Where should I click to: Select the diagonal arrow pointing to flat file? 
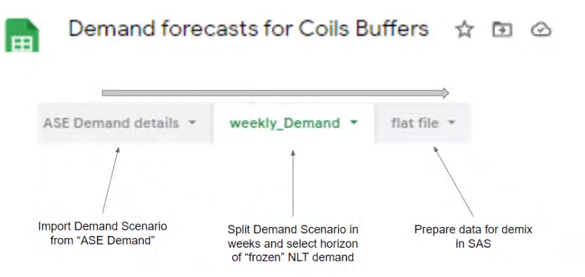coord(453,182)
